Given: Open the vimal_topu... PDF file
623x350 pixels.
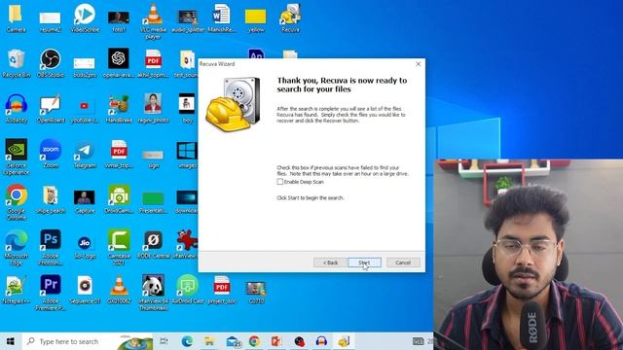Looking at the screenshot, I should (119, 154).
